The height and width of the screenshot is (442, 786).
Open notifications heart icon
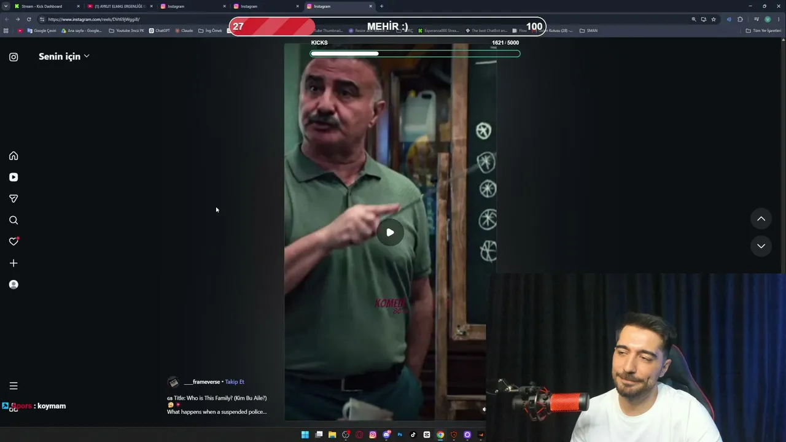tap(14, 241)
